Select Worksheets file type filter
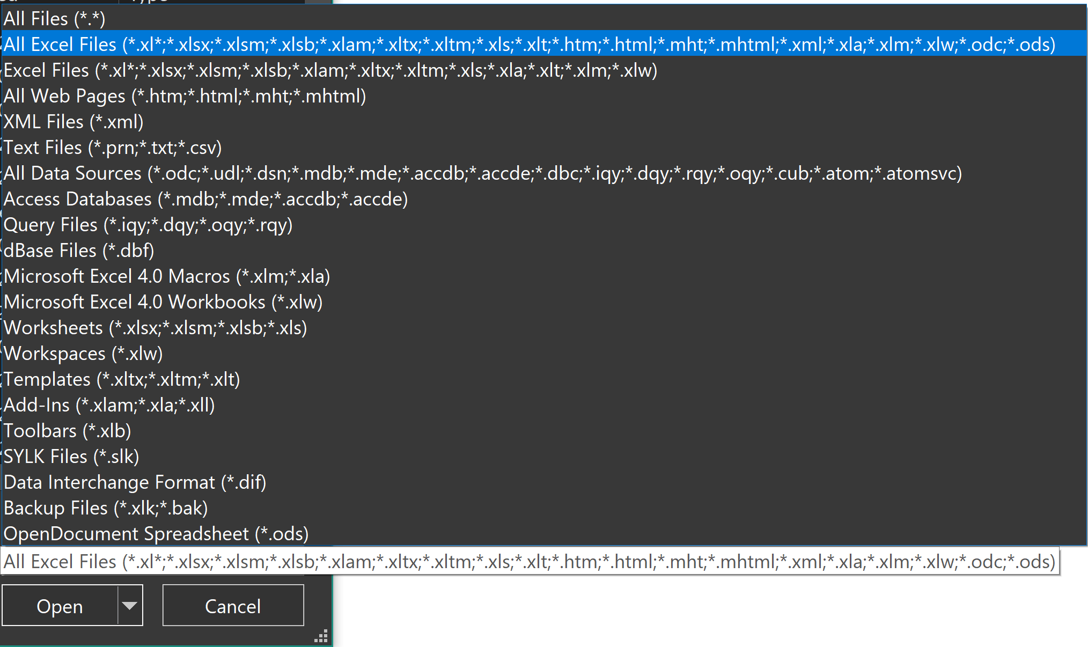1088x647 pixels. click(x=155, y=328)
